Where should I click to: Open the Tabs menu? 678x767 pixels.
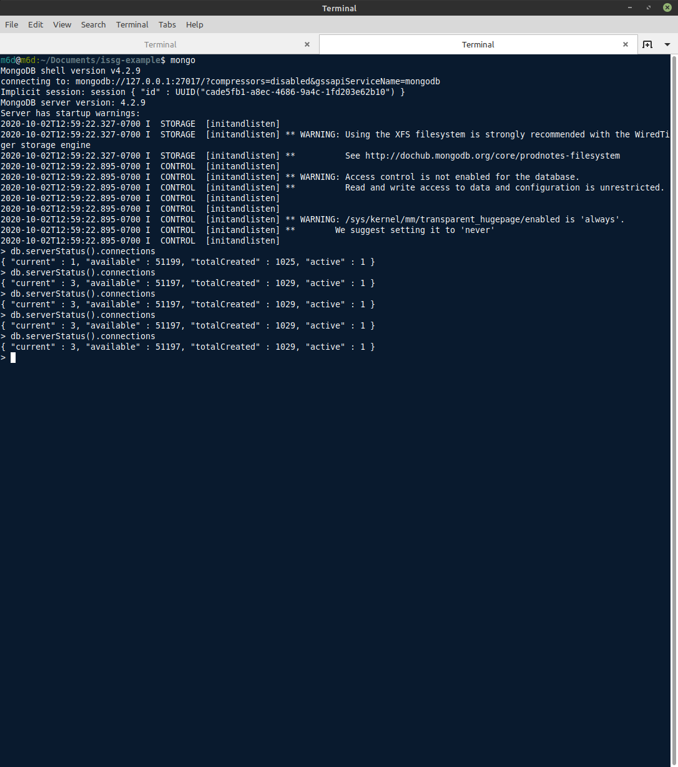(167, 24)
